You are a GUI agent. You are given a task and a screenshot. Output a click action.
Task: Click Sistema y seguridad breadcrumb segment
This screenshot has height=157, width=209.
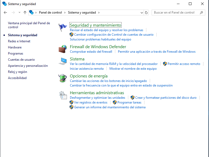[82, 13]
